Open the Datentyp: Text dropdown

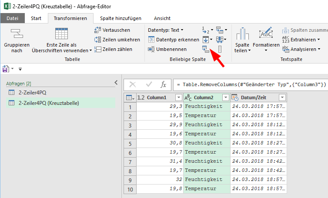coord(165,30)
